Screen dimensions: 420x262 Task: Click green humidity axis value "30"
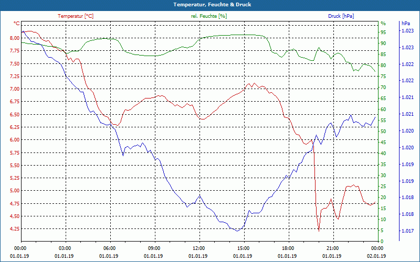383,176
